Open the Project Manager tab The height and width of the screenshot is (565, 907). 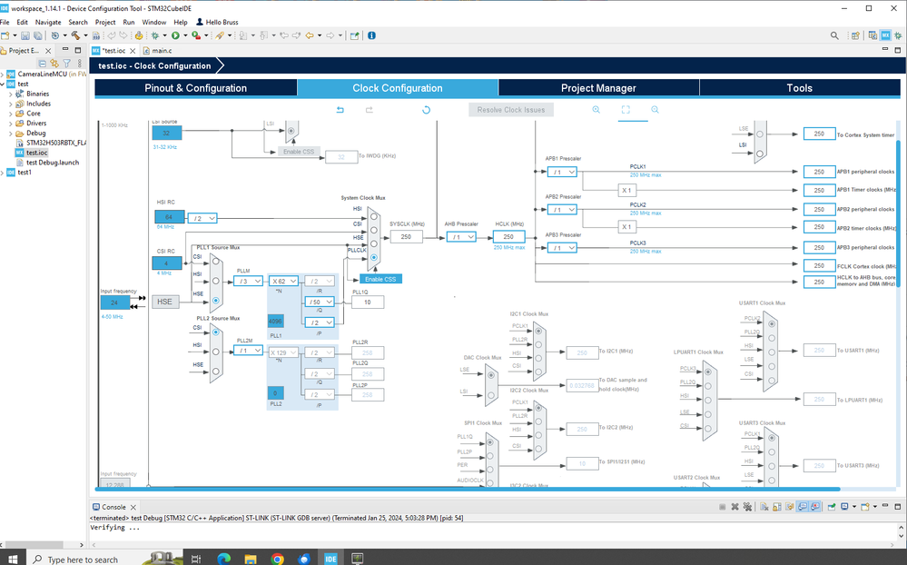598,88
